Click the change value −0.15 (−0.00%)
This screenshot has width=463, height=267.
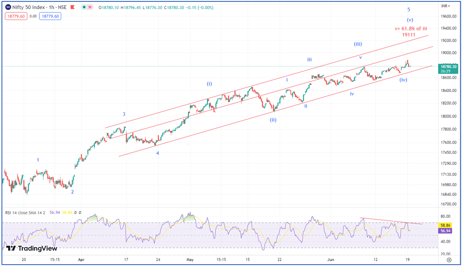click(x=200, y=8)
